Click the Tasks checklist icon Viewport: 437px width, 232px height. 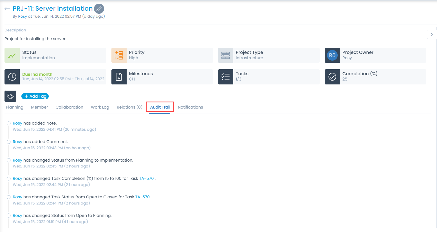point(225,77)
